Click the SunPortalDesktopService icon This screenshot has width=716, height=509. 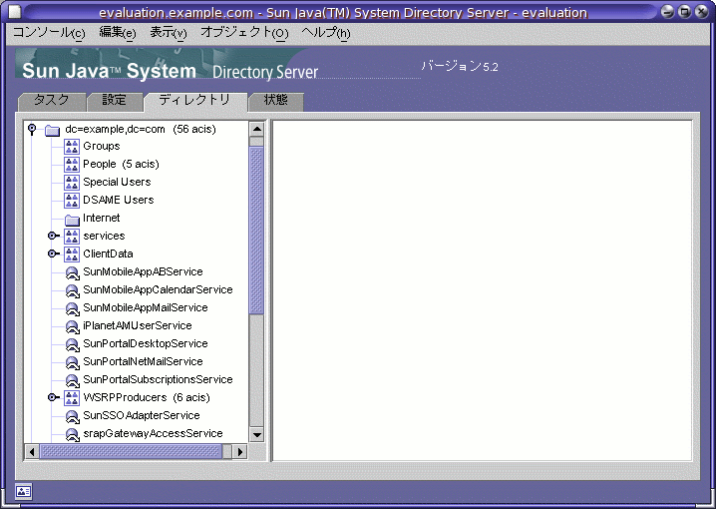(72, 344)
